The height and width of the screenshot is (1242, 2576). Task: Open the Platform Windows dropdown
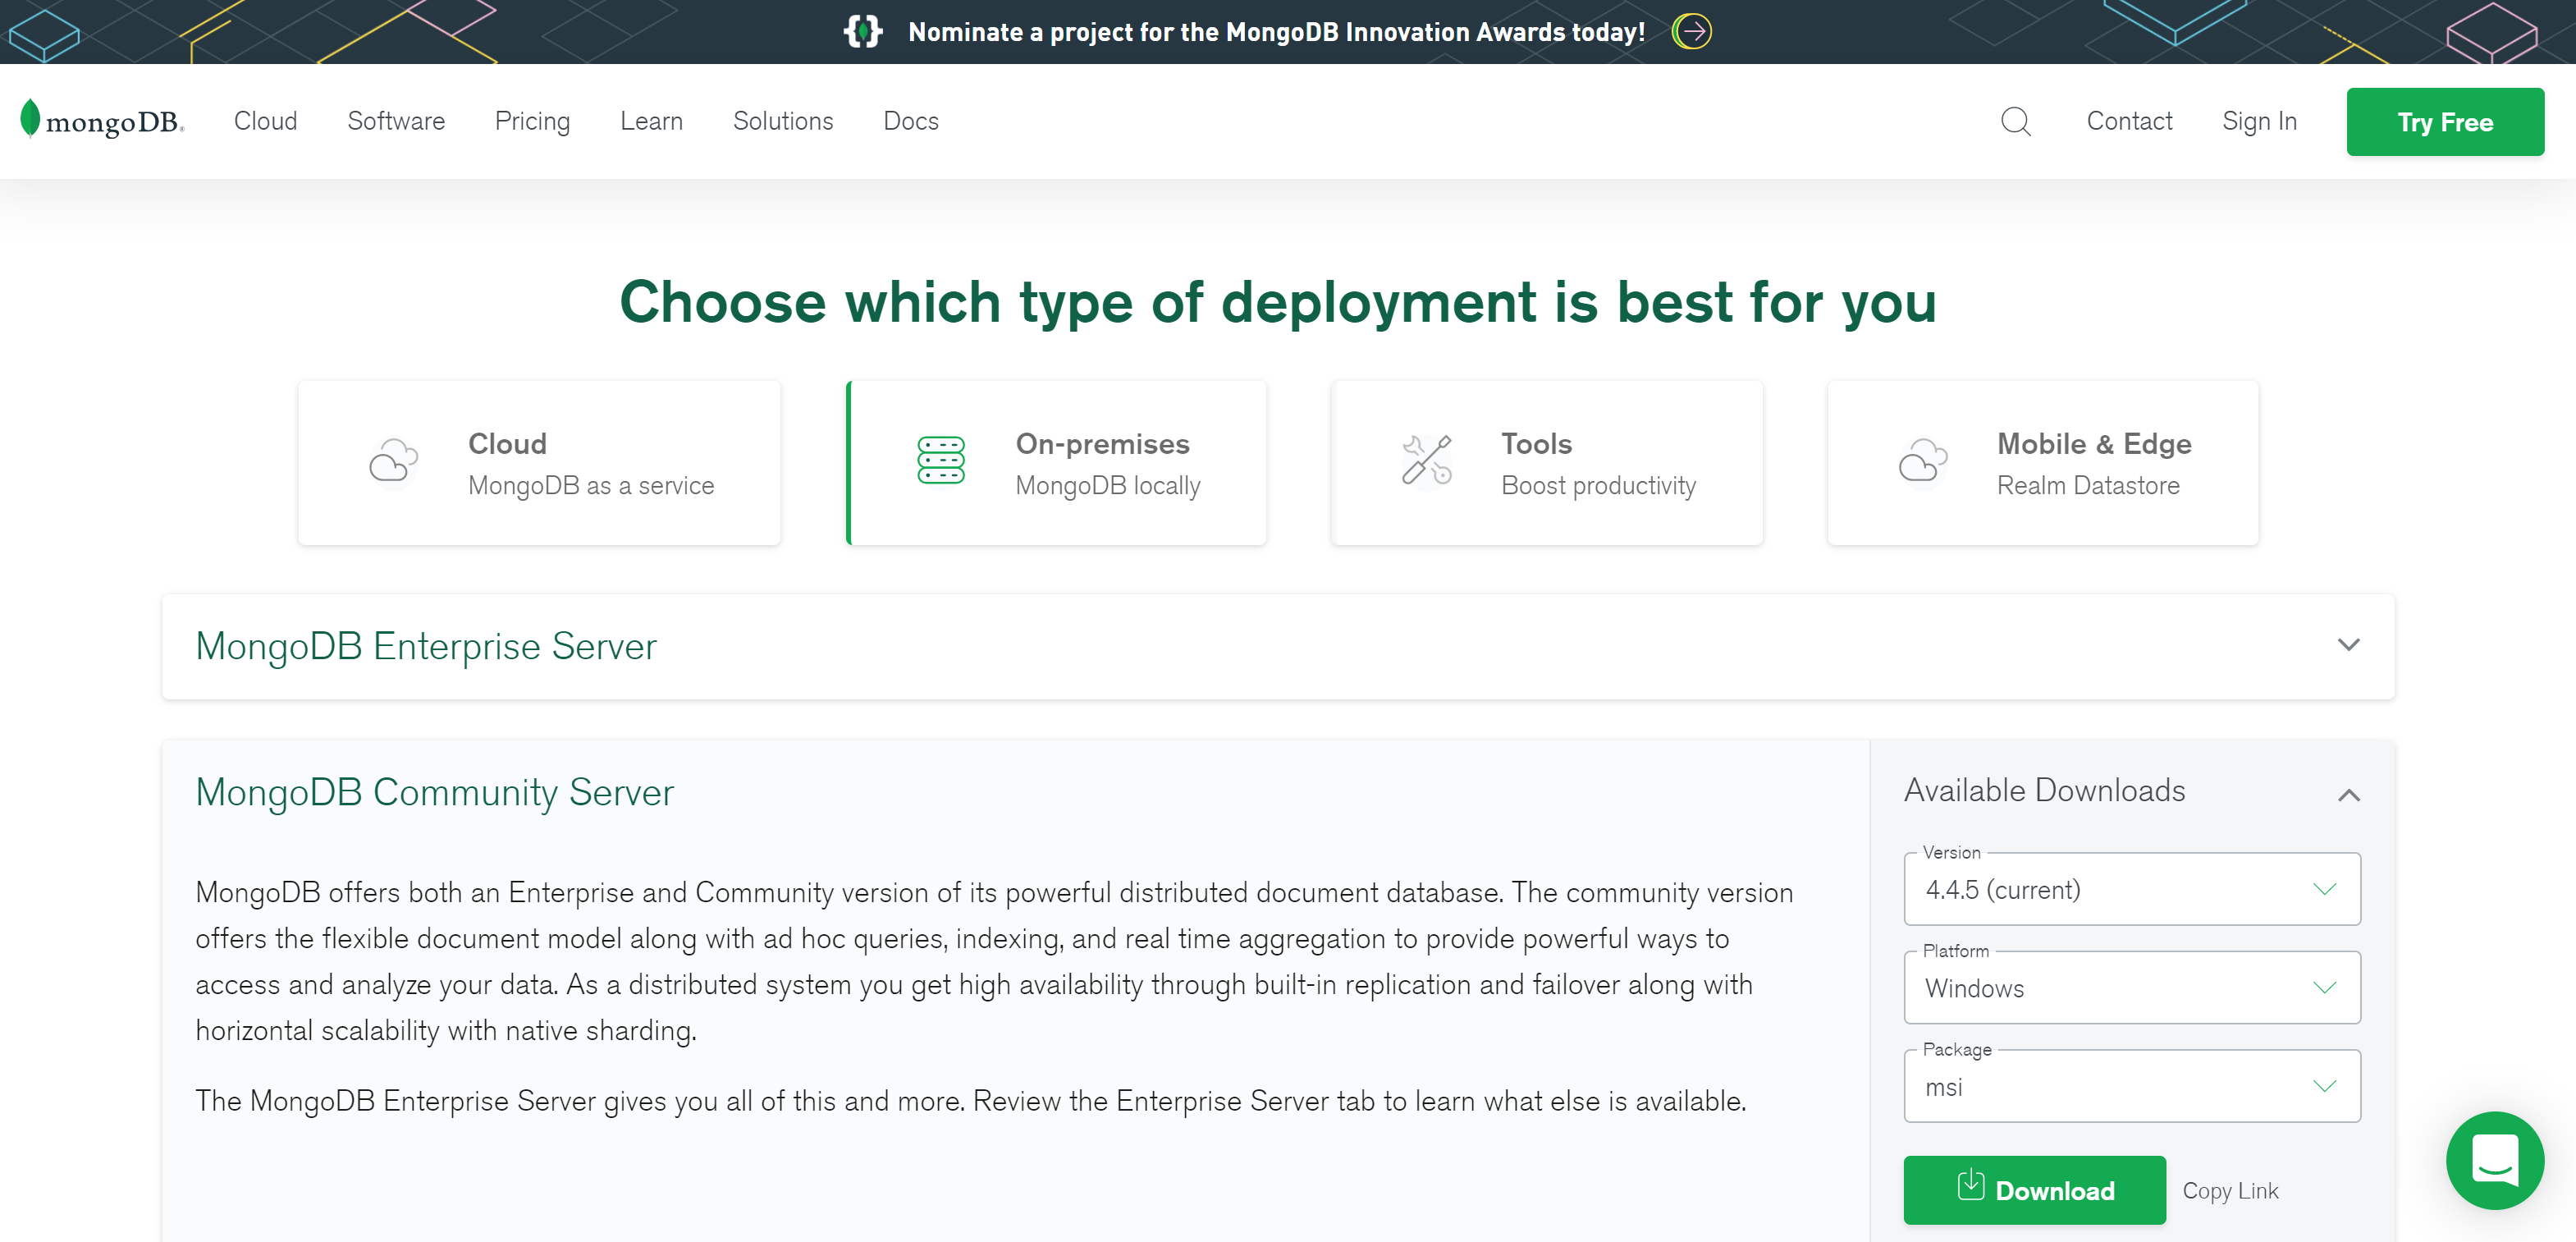click(x=2131, y=988)
